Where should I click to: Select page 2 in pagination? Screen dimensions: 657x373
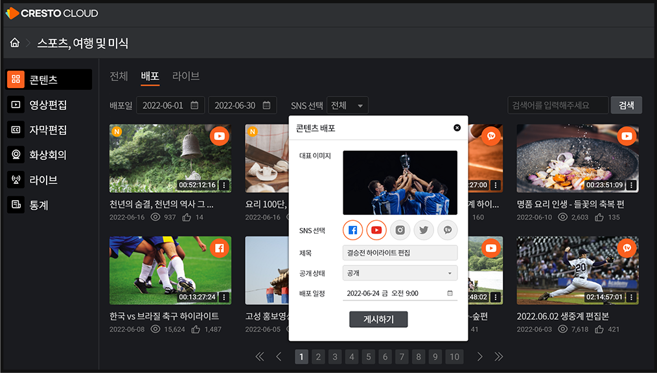pos(318,357)
